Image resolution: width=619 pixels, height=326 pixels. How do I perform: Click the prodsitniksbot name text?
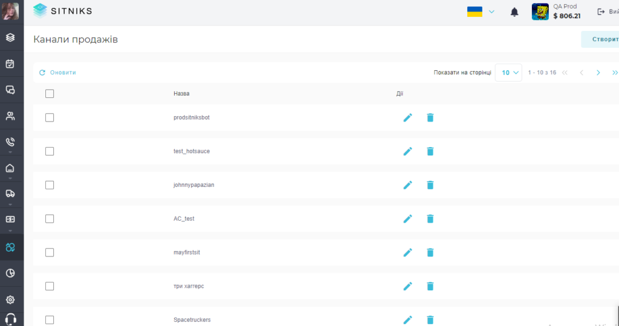pos(192,117)
